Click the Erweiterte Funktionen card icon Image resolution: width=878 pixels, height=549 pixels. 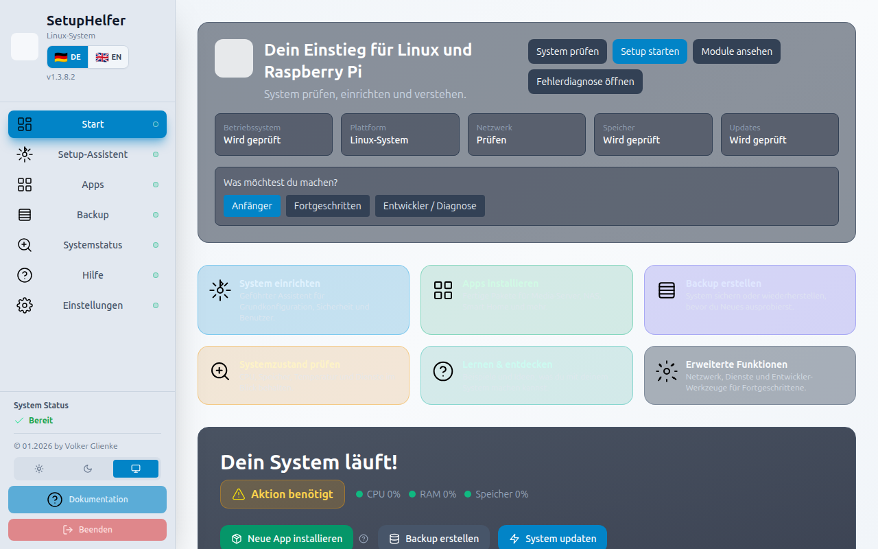tap(667, 371)
